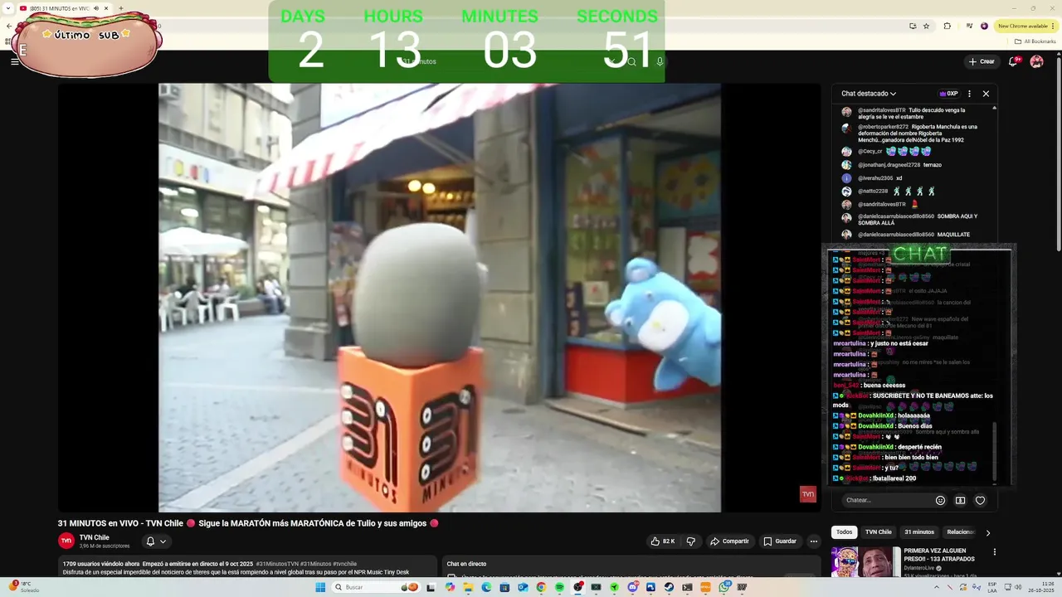Install app via address bar icon
Image resolution: width=1062 pixels, height=597 pixels.
click(913, 26)
